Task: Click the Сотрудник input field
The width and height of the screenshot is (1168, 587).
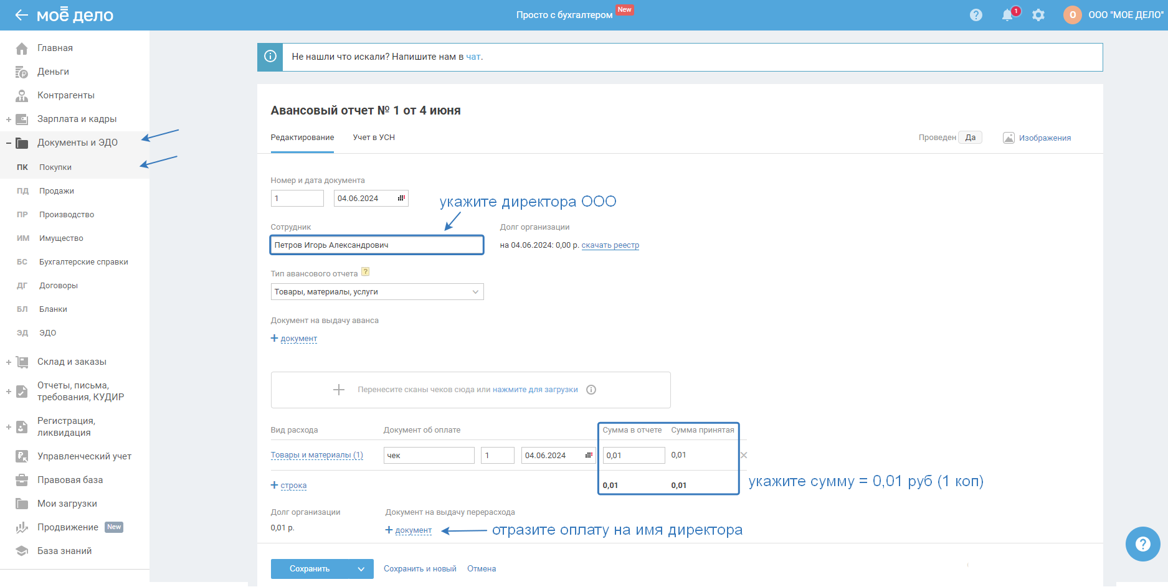Action: (x=377, y=245)
